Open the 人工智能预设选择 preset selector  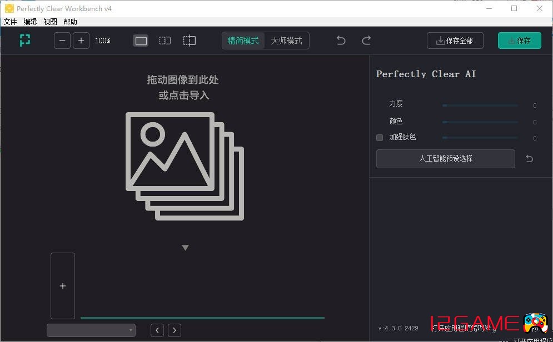(445, 159)
